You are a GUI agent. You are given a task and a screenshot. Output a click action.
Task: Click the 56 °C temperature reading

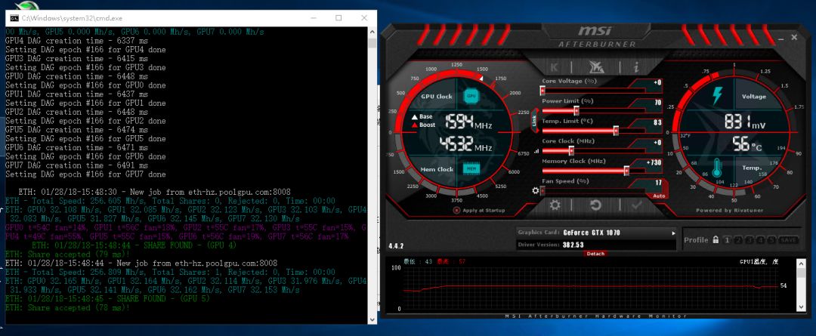tap(747, 144)
